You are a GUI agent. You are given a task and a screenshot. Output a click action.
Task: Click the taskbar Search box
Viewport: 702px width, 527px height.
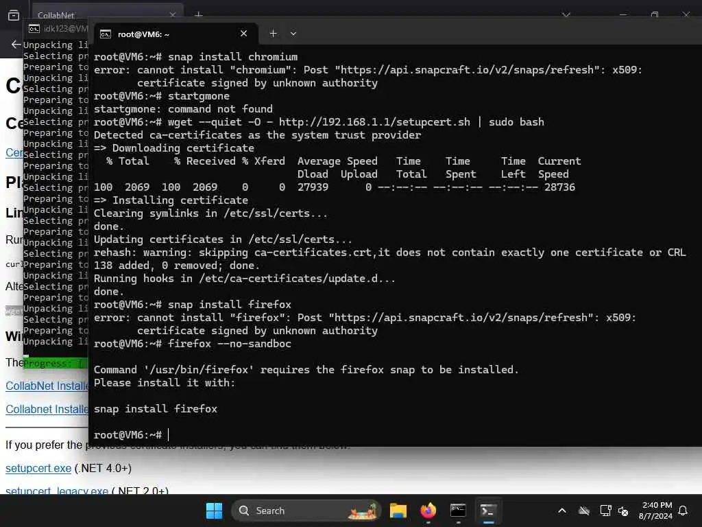tap(306, 511)
